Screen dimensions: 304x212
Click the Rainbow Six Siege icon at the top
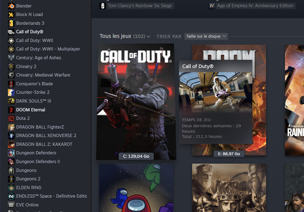click(x=103, y=6)
